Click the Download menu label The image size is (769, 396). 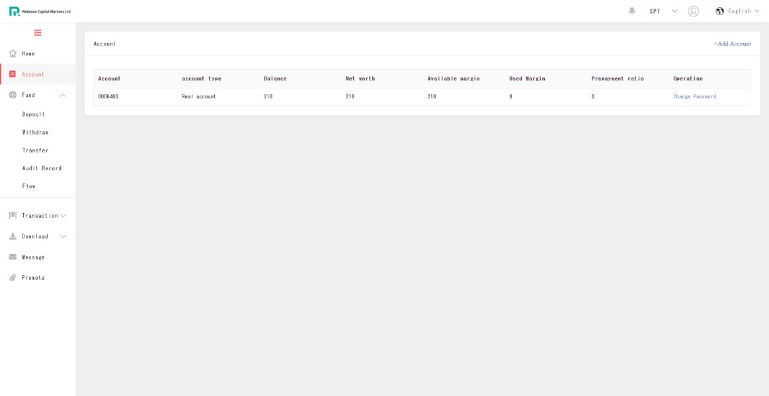pos(35,236)
